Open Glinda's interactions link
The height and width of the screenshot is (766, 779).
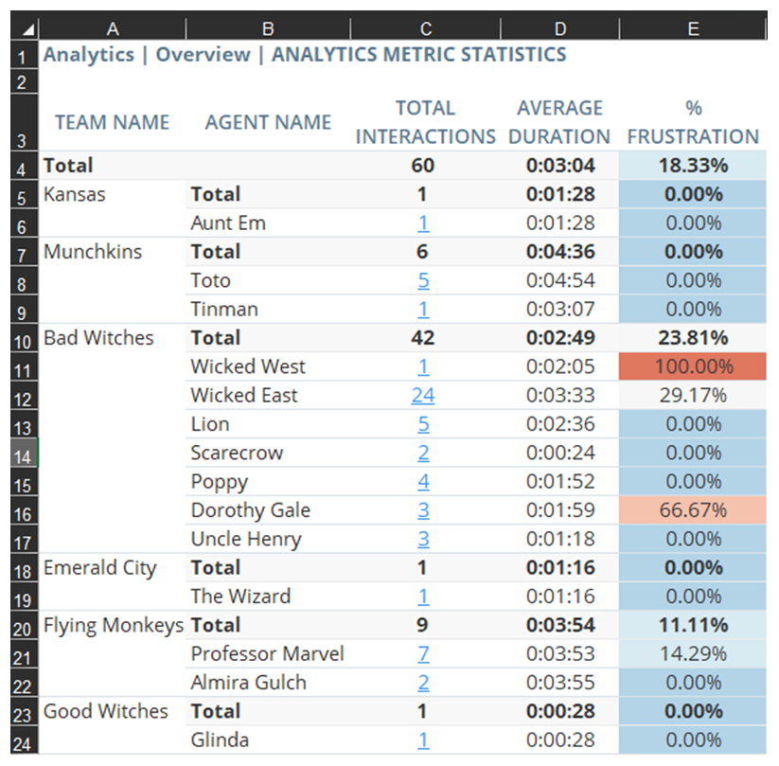tap(423, 740)
